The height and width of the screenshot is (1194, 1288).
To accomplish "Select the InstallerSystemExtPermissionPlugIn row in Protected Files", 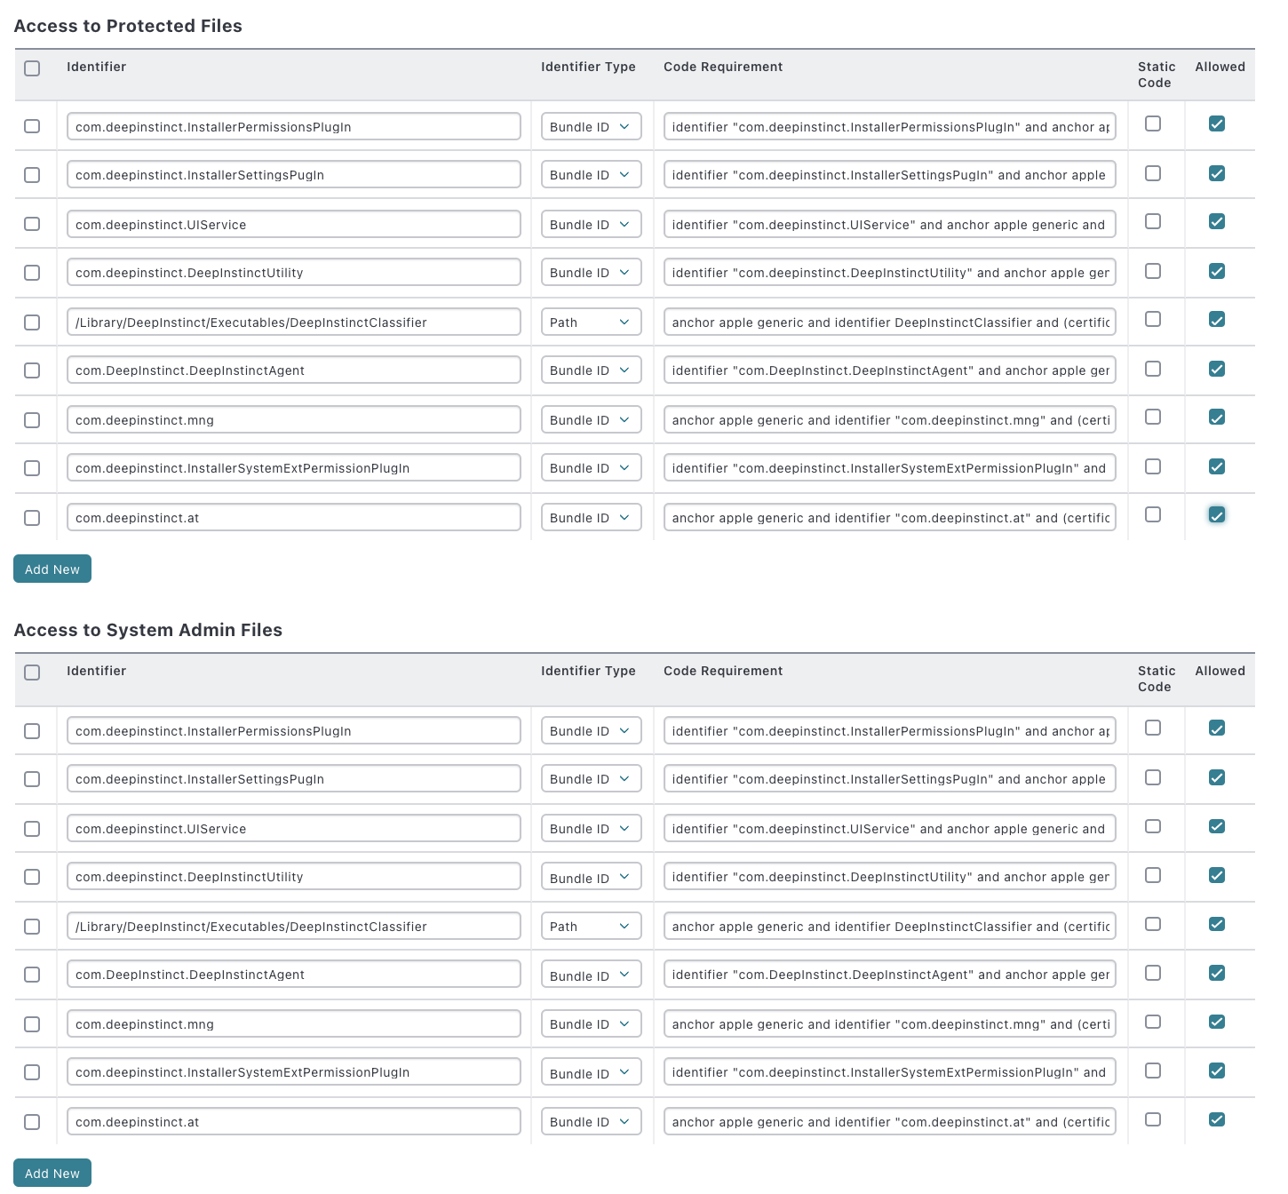I will pos(32,467).
